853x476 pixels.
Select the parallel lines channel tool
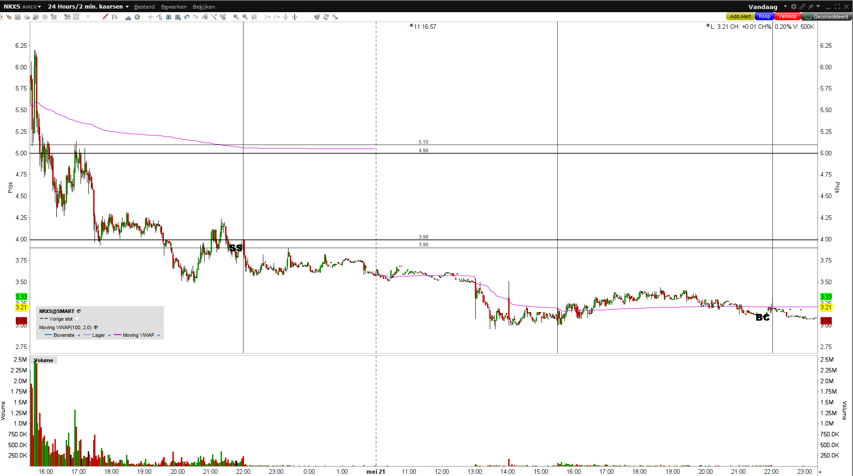(x=223, y=17)
